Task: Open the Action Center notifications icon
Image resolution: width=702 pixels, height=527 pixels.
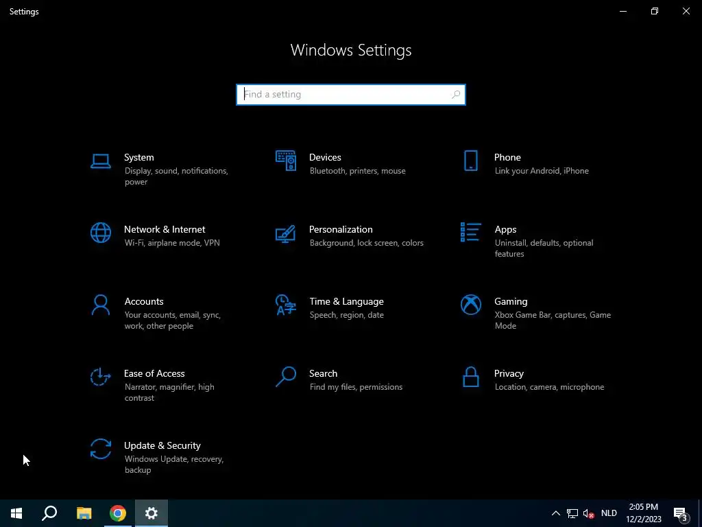Action: point(681,513)
